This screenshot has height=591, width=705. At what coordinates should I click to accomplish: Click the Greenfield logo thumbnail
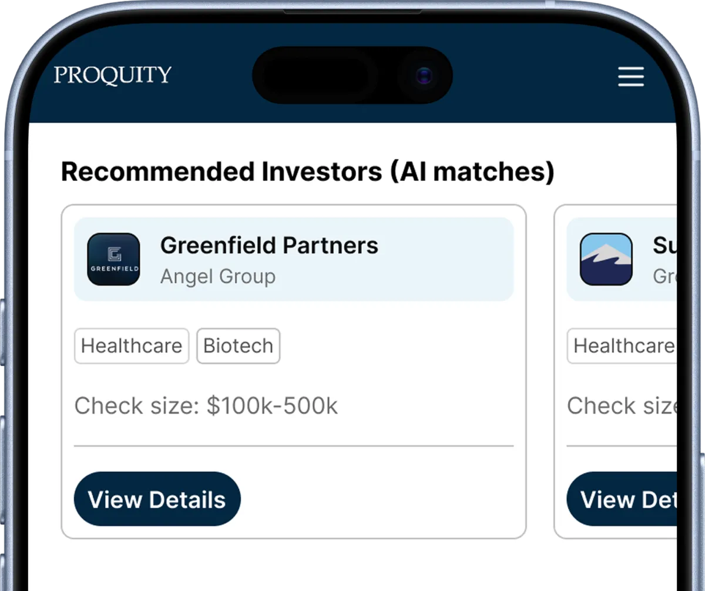(113, 259)
